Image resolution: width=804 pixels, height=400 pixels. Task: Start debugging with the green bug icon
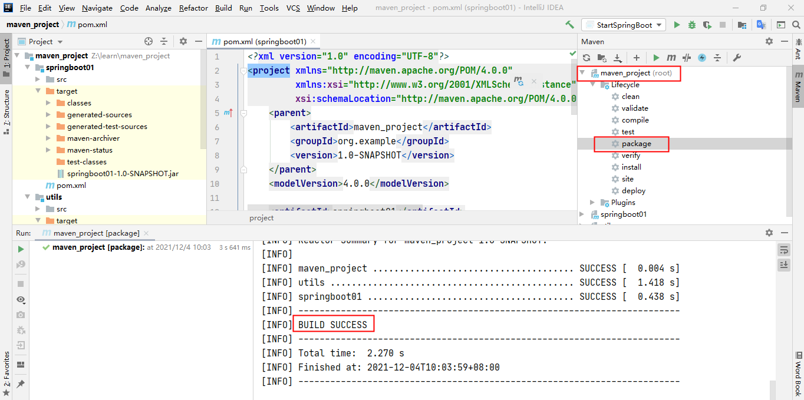[x=692, y=25]
